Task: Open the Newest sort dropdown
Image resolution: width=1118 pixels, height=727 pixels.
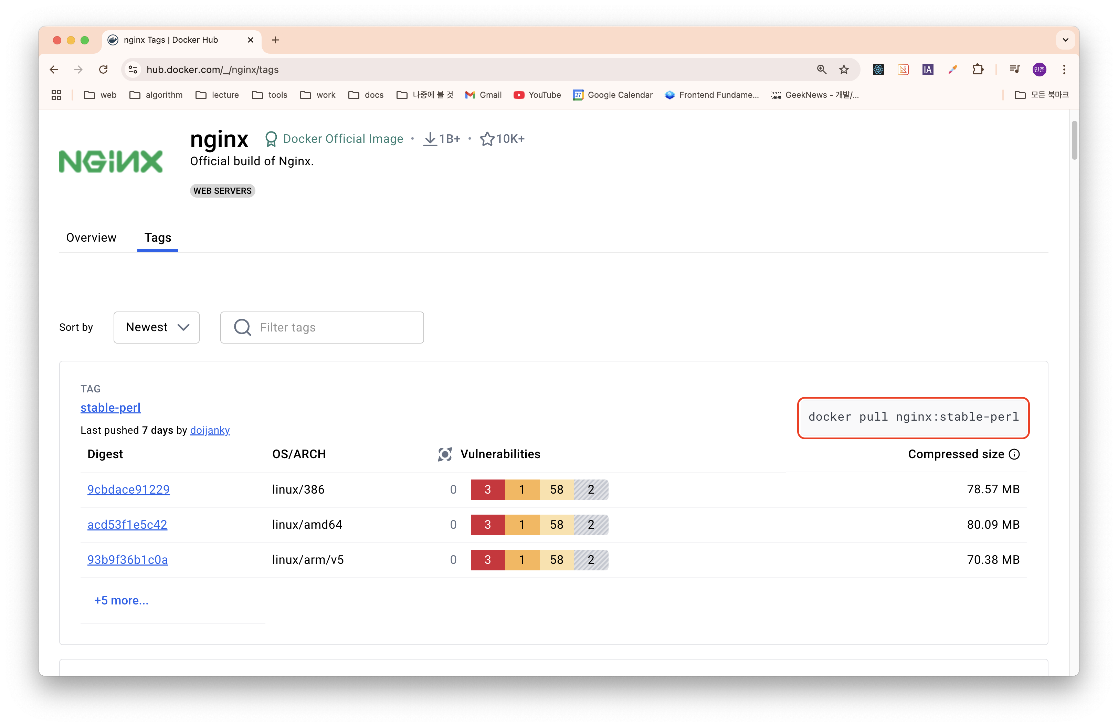Action: point(156,327)
